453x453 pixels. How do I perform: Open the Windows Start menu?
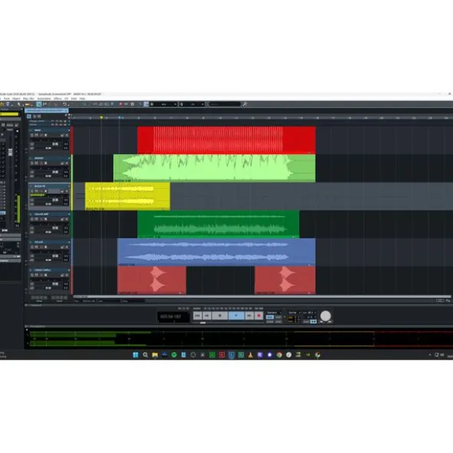(135, 355)
